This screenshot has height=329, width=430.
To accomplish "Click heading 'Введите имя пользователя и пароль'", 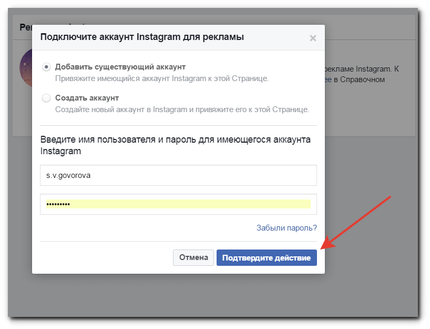I will point(118,139).
